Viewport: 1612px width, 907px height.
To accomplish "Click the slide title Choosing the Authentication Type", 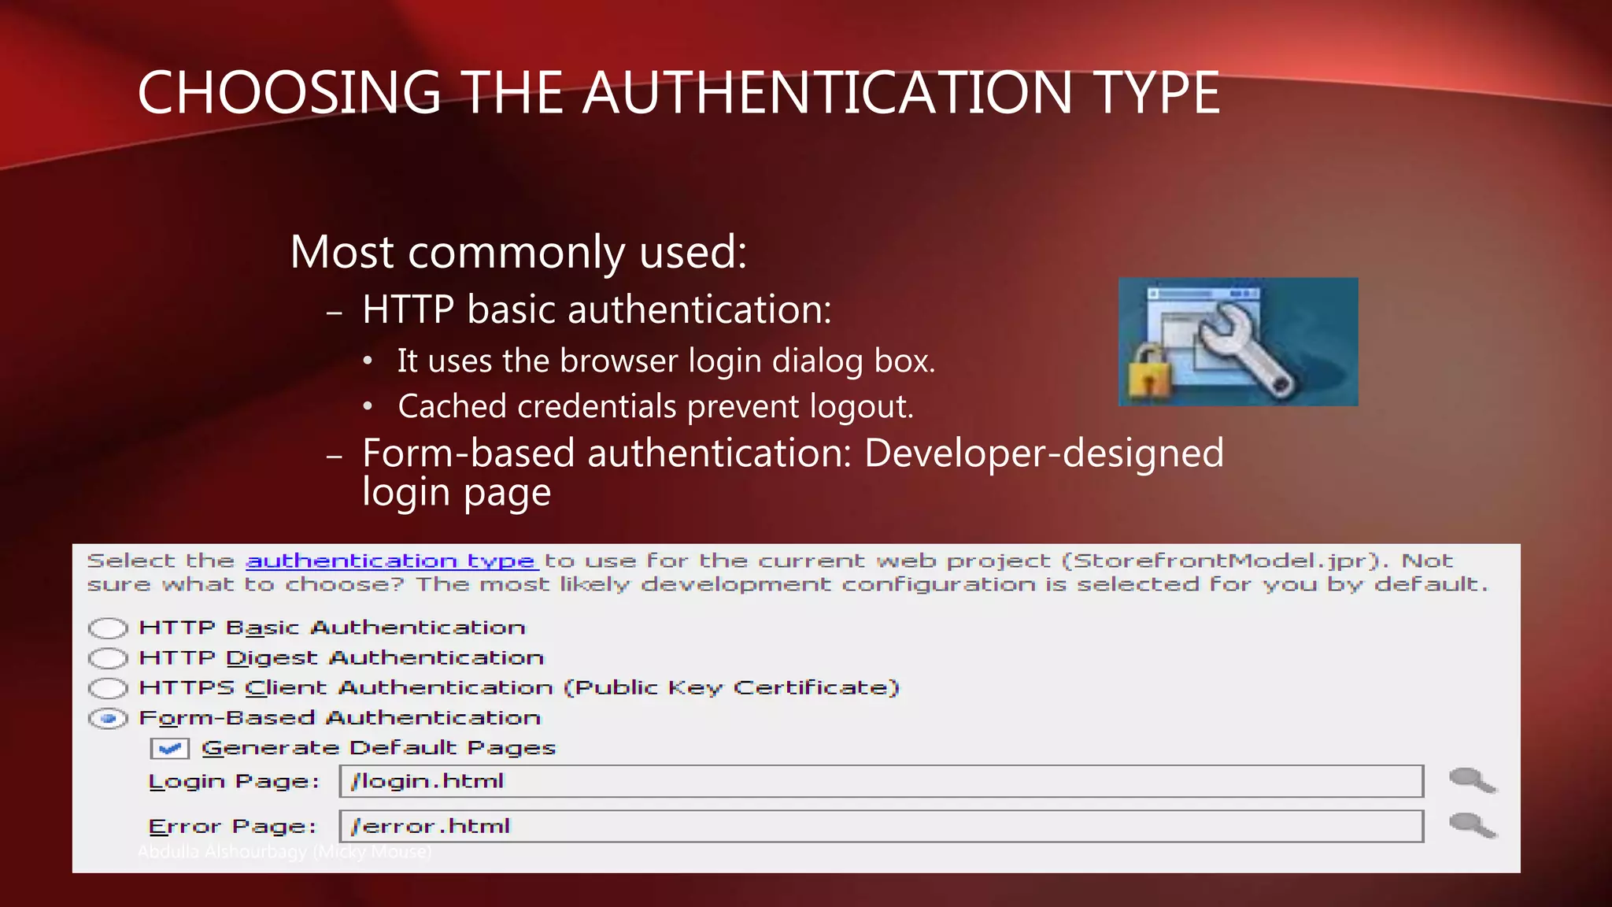I will pyautogui.click(x=678, y=93).
